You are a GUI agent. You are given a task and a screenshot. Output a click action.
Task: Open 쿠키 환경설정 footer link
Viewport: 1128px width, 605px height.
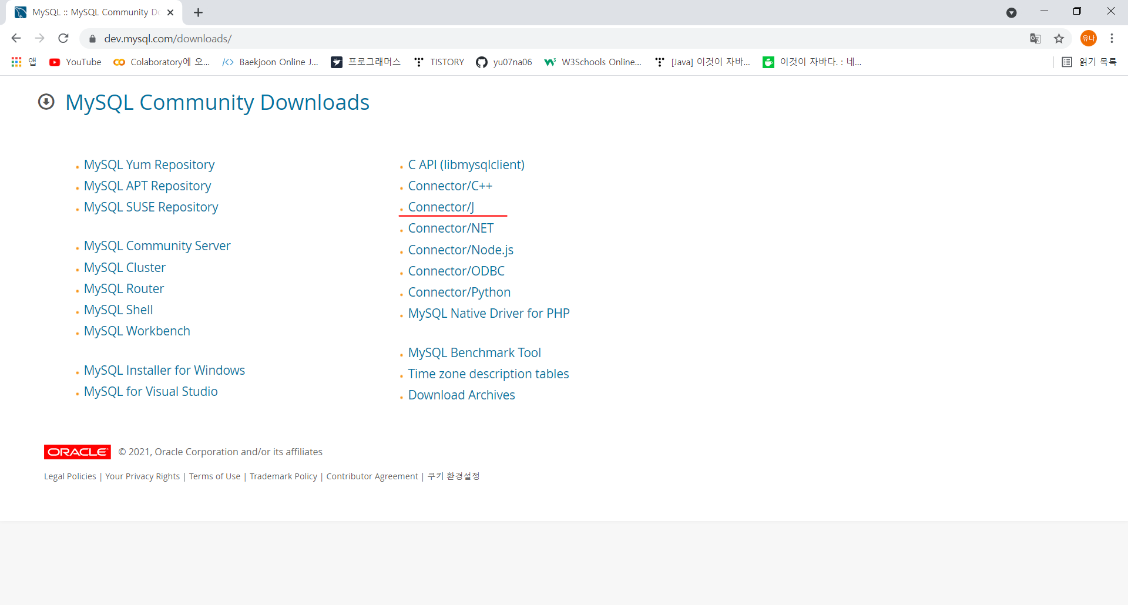tap(454, 476)
